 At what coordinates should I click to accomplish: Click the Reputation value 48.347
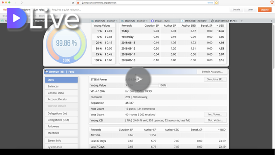tap(129, 103)
